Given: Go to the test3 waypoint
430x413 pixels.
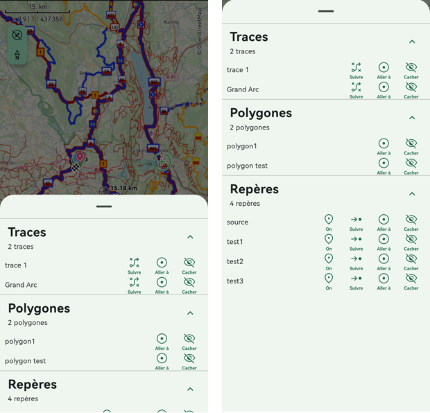Looking at the screenshot, I should pyautogui.click(x=384, y=282).
